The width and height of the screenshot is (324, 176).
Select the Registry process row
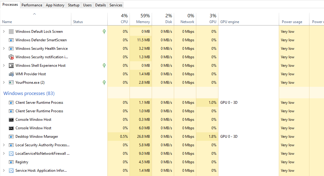[x=162, y=162]
